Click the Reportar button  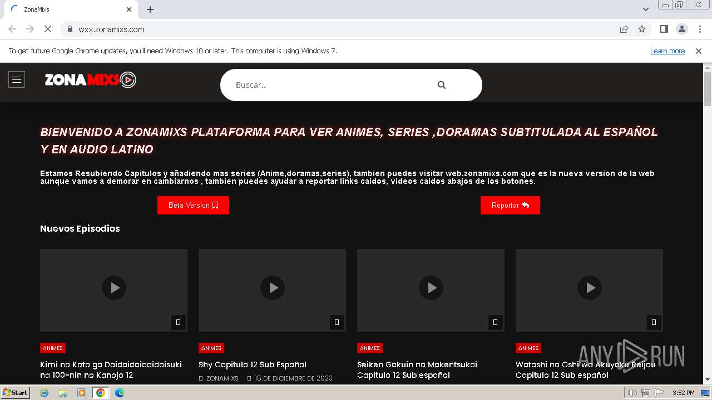pos(510,205)
